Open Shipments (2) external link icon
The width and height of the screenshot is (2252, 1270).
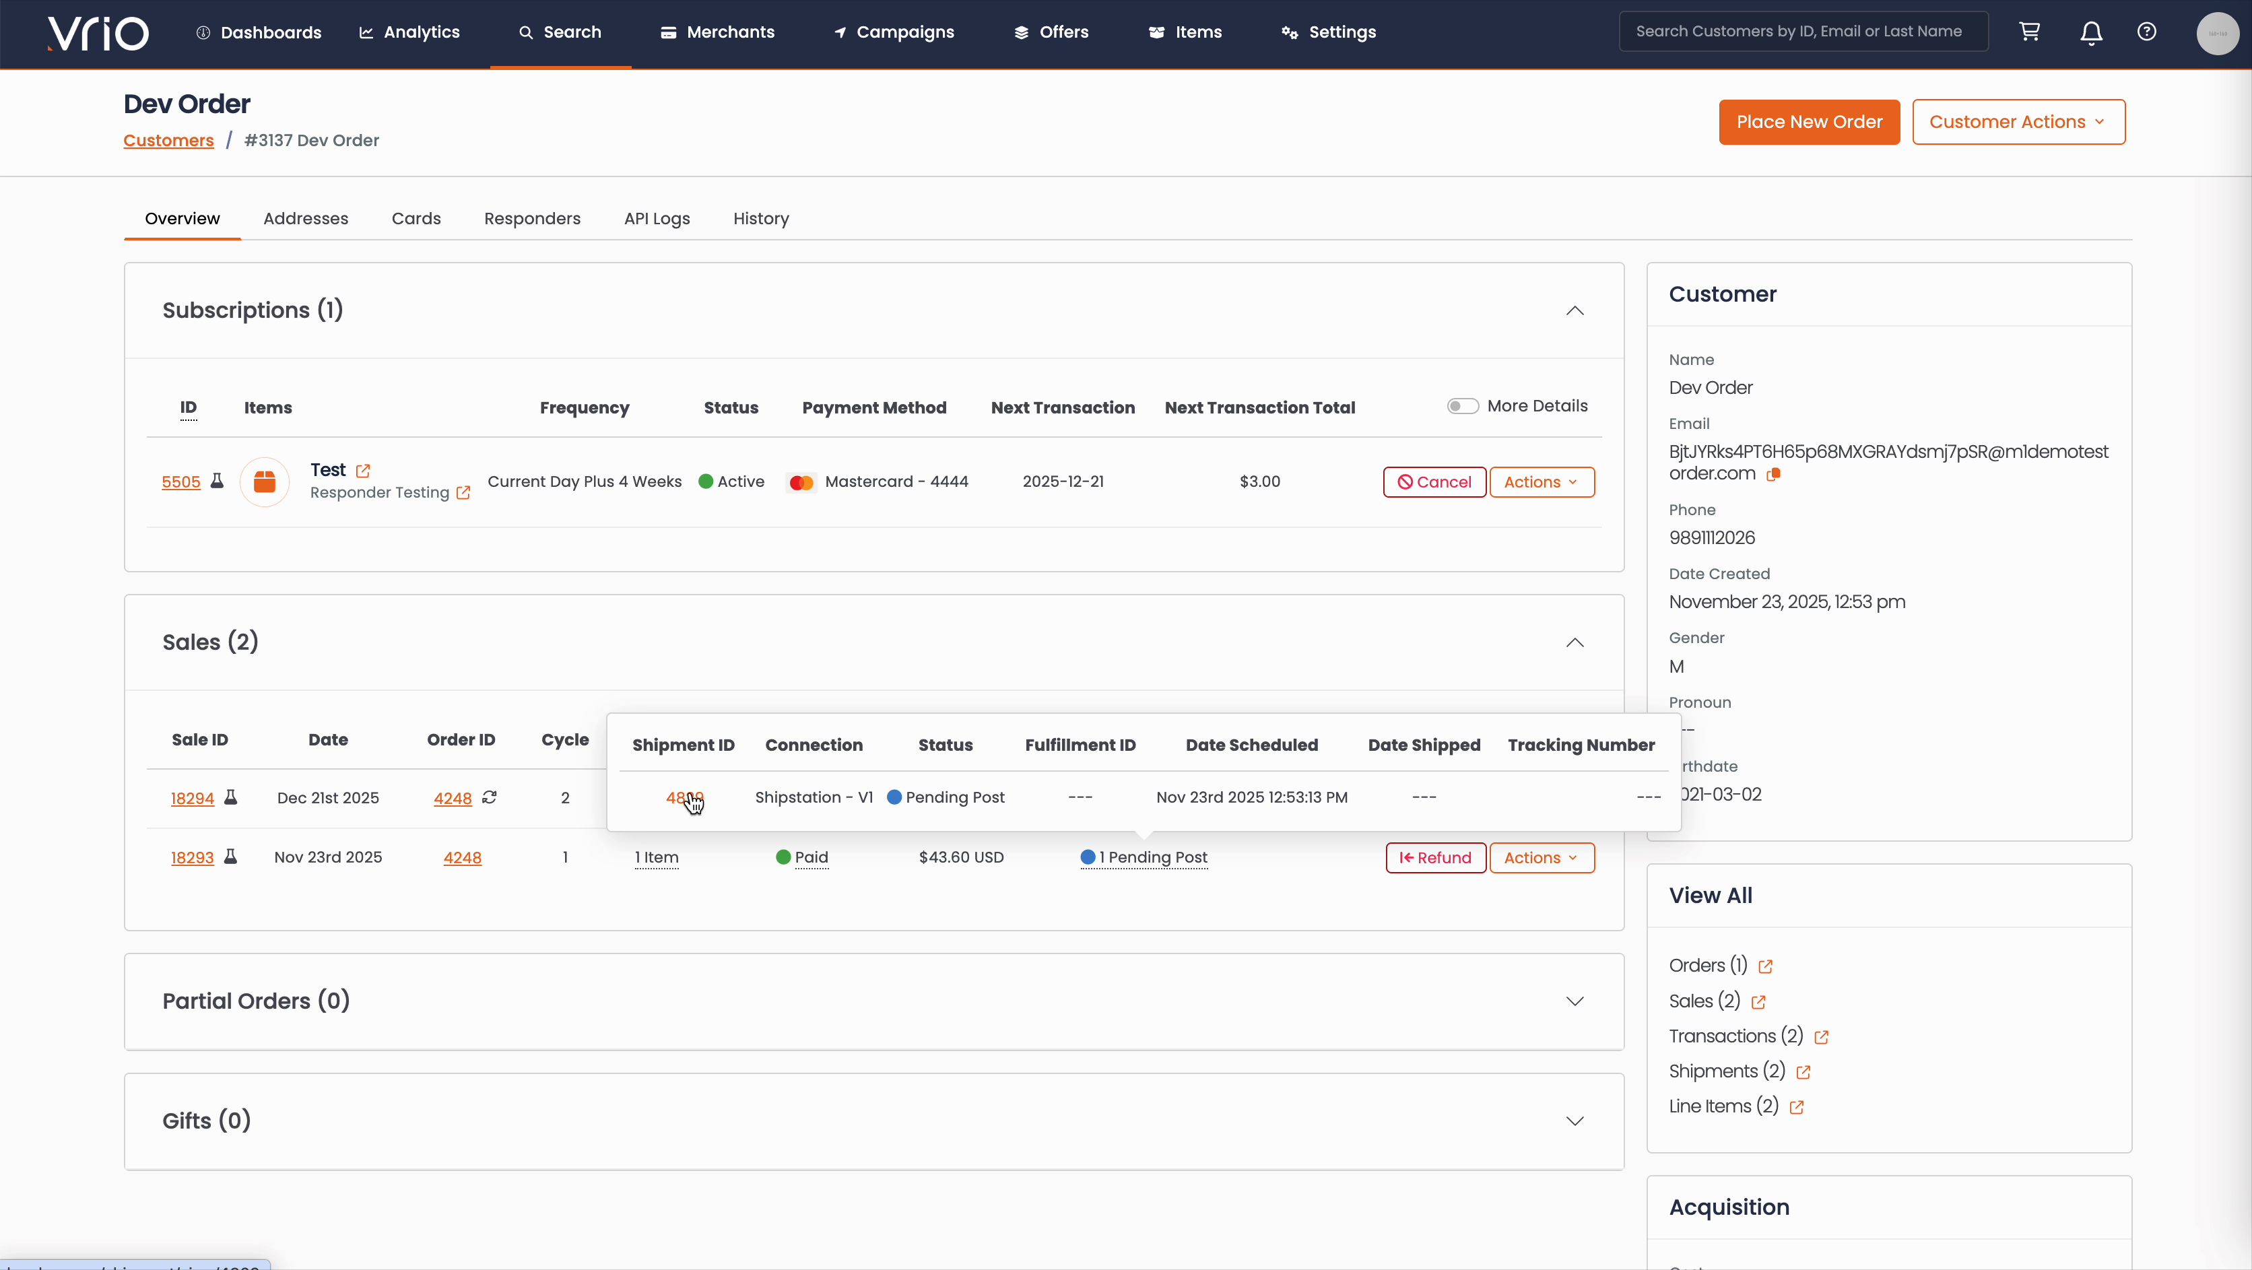coord(1803,1073)
